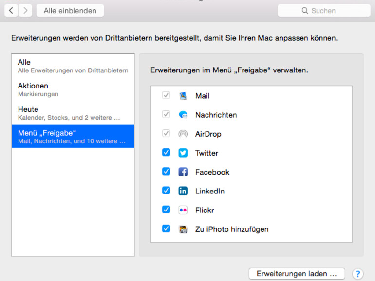Viewport: 375px width, 281px height.
Task: Click the LinkedIn logo icon
Action: 183,191
